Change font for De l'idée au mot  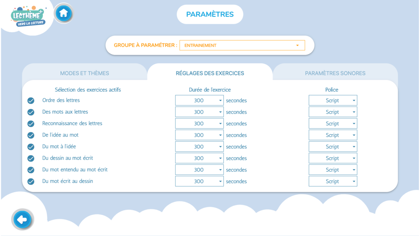click(332, 135)
